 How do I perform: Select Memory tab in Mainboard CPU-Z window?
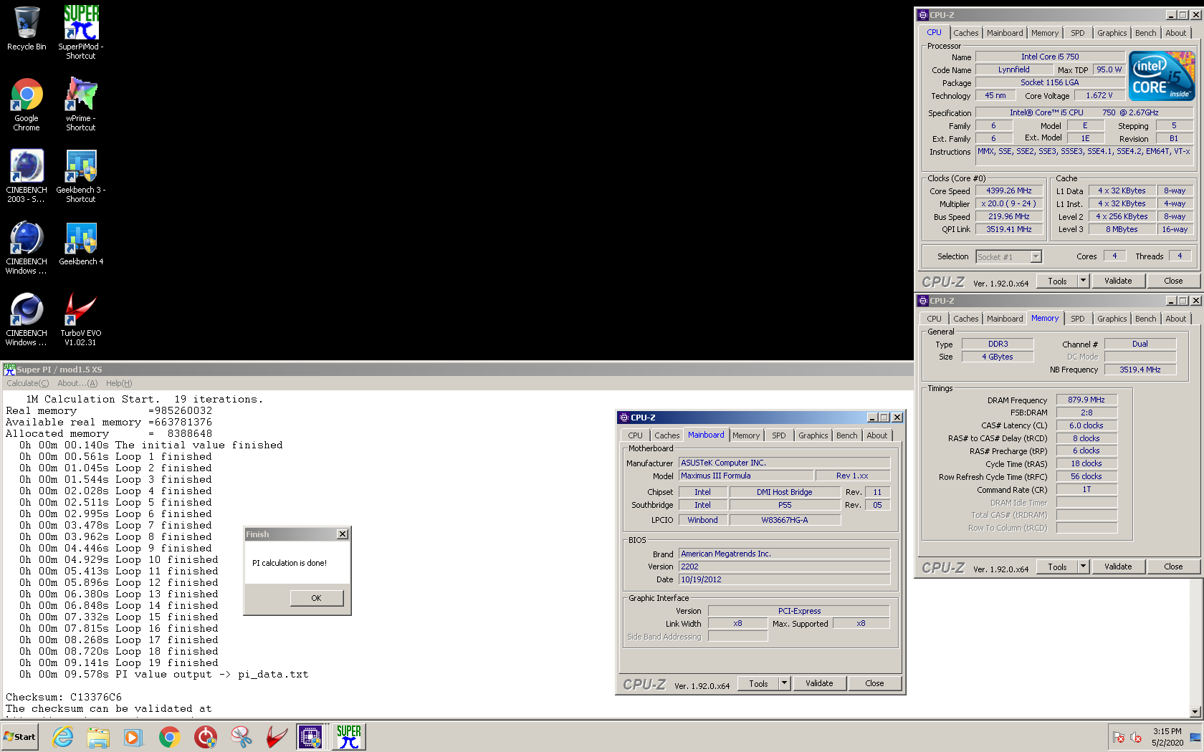(x=745, y=435)
